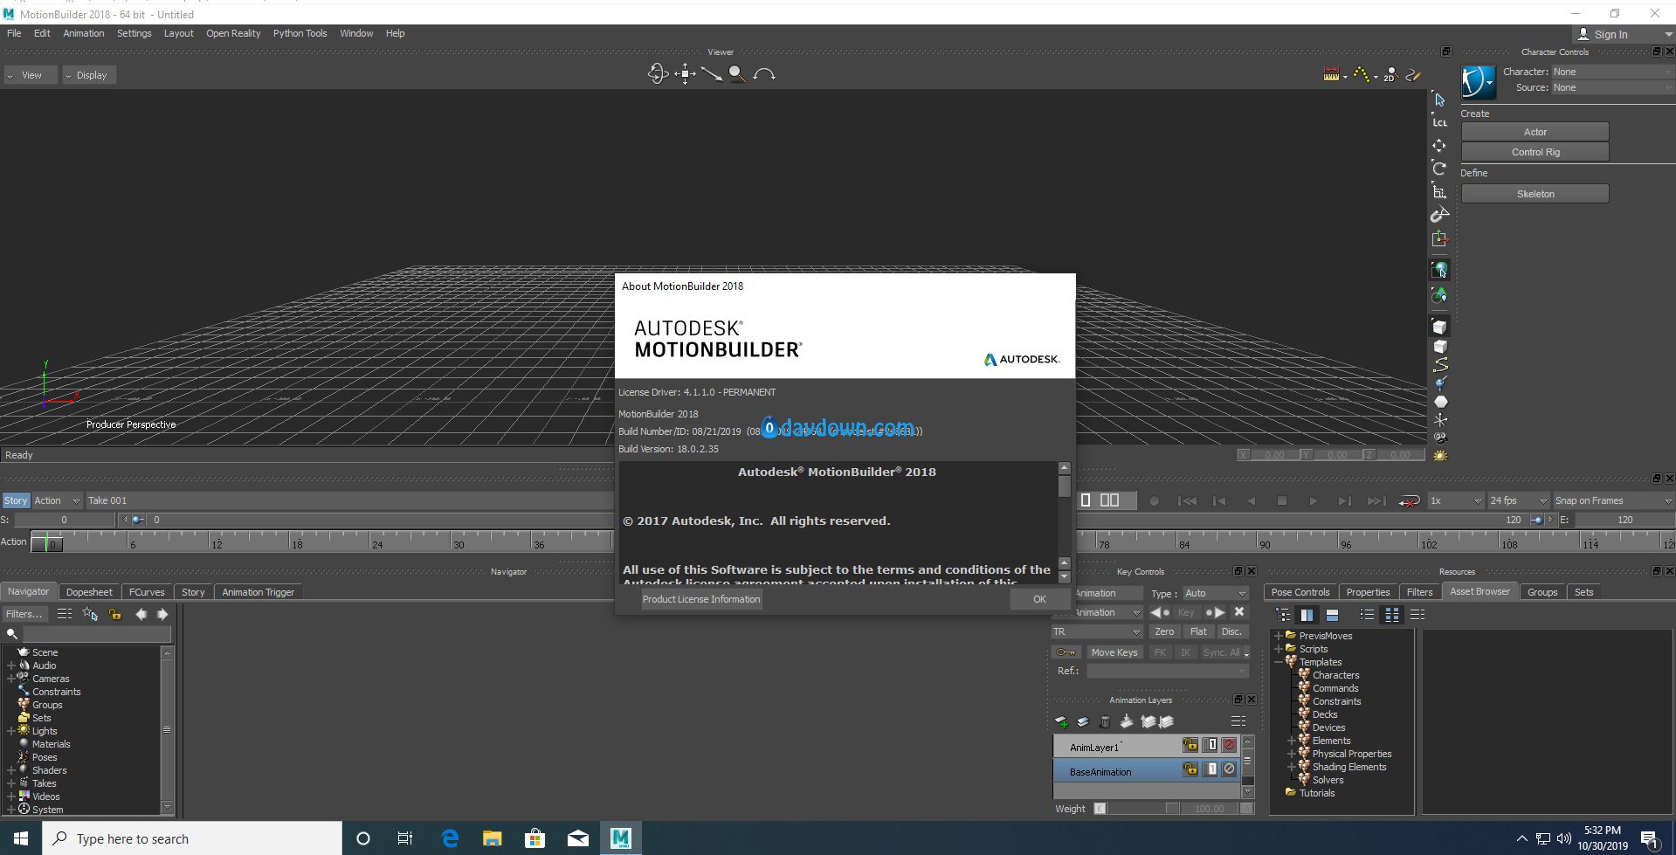Toggle Asset Browser tree view icon
Viewport: 1676px width, 855px height.
1282,615
